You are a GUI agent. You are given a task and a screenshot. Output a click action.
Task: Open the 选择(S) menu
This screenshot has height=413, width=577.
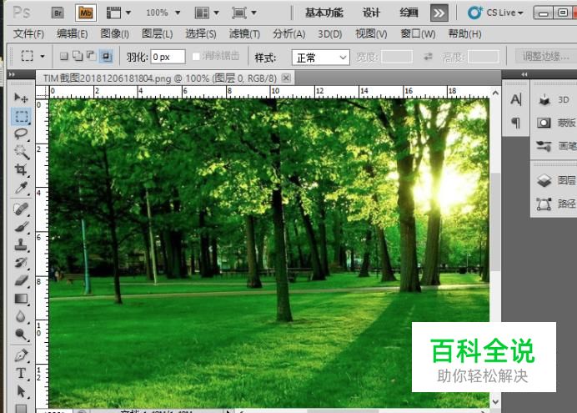201,34
